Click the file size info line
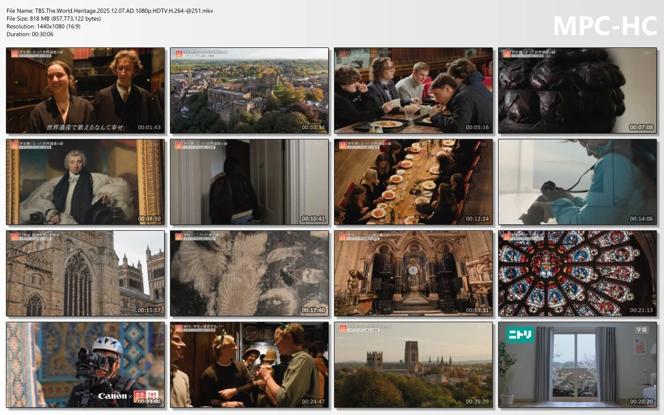 click(54, 18)
